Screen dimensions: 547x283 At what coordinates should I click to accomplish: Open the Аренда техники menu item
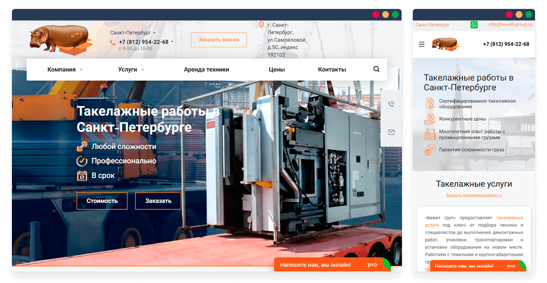(206, 70)
